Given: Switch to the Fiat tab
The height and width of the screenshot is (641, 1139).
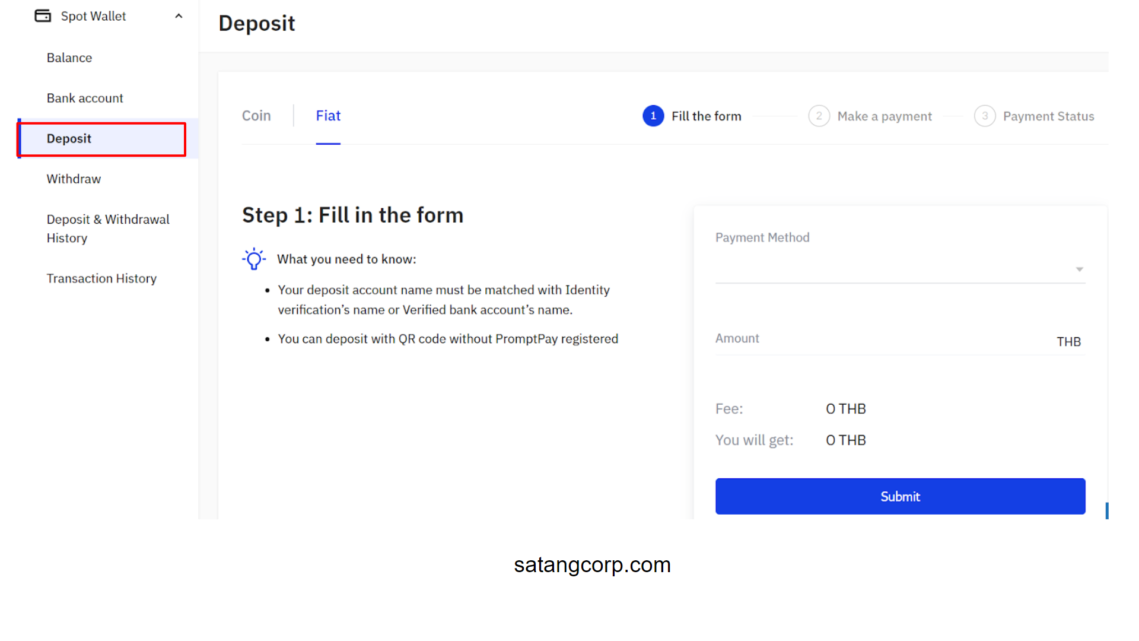Looking at the screenshot, I should coord(328,116).
